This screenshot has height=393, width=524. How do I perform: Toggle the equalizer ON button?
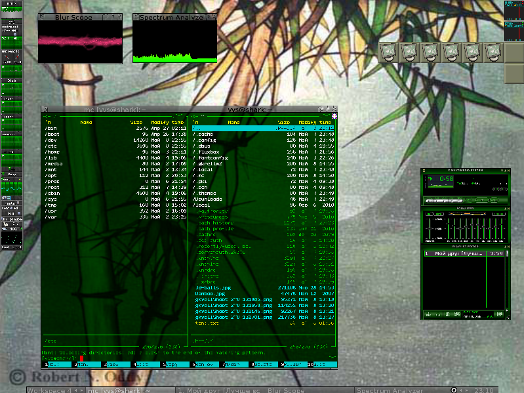coord(429,214)
